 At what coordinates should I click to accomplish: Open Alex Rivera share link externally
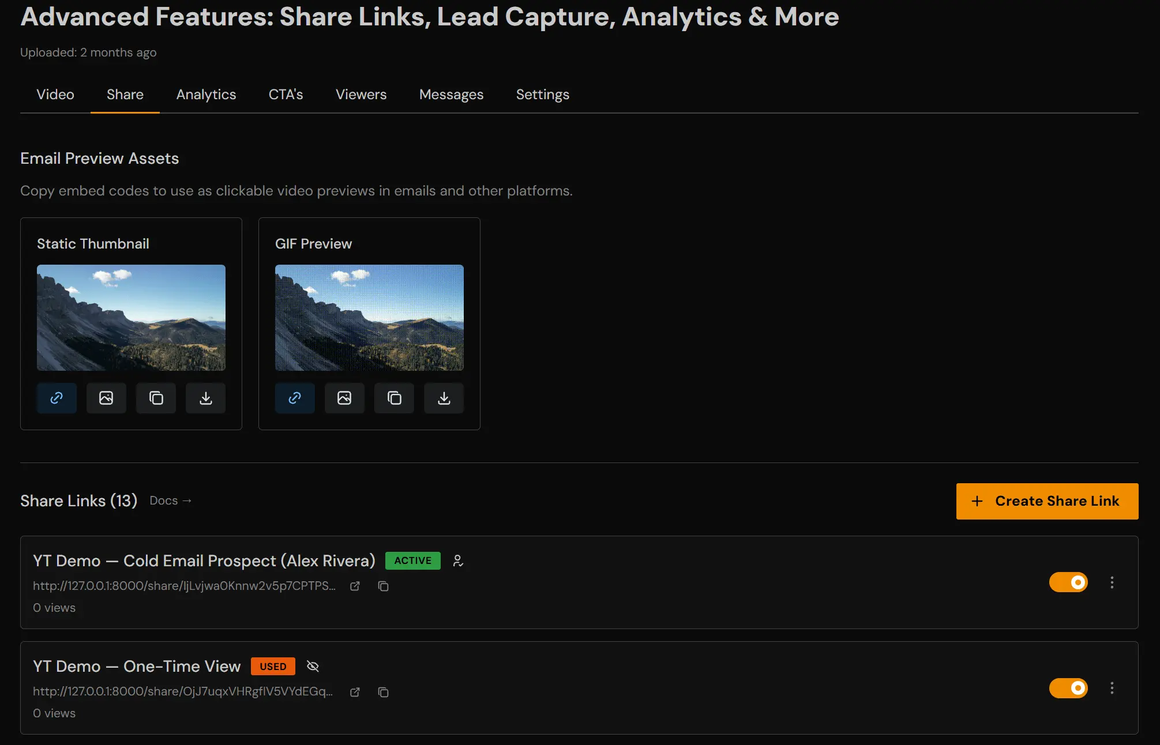click(355, 586)
